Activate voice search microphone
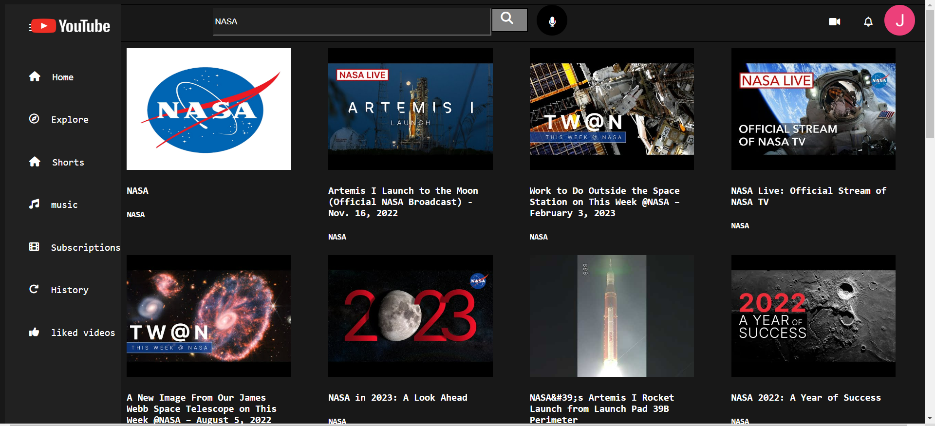Viewport: 935px width, 426px height. click(x=552, y=20)
